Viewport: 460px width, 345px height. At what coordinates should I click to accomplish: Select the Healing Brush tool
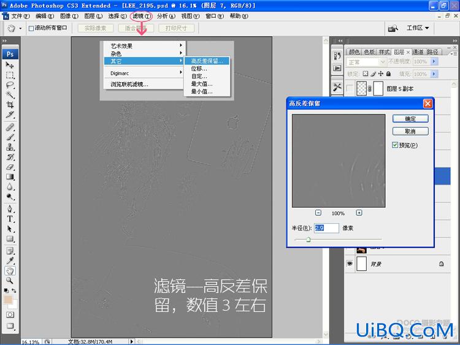(10, 127)
